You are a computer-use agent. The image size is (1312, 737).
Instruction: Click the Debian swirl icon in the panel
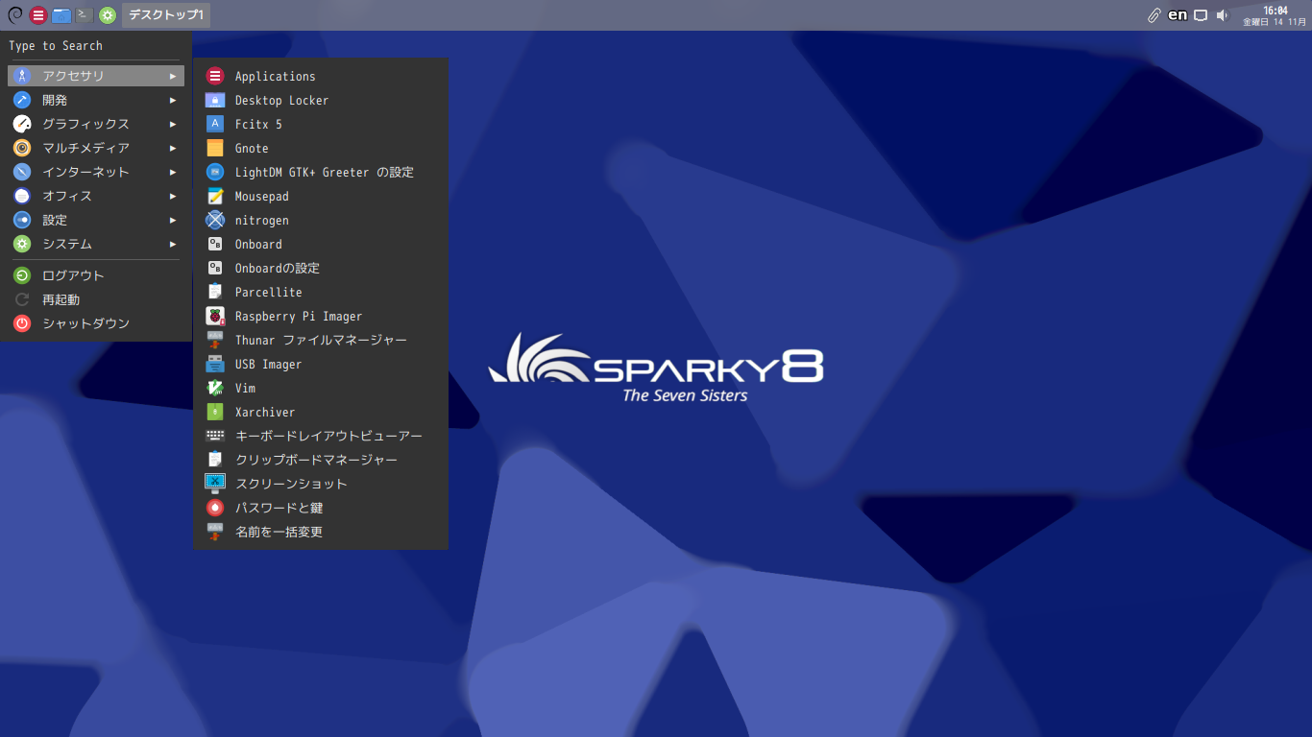(14, 14)
